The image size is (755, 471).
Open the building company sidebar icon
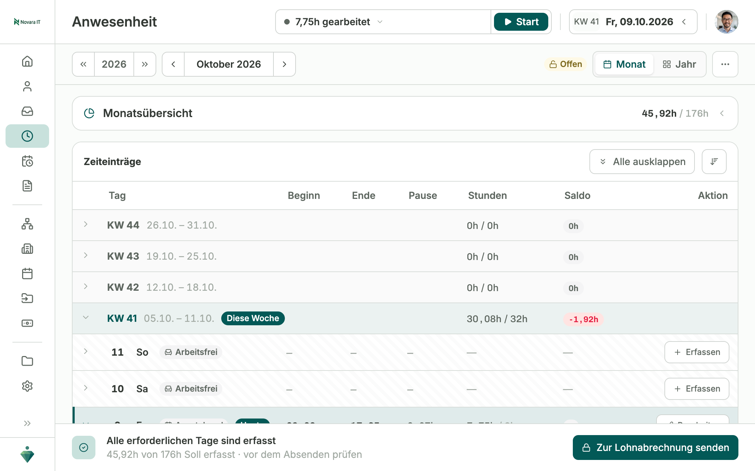coord(27,249)
